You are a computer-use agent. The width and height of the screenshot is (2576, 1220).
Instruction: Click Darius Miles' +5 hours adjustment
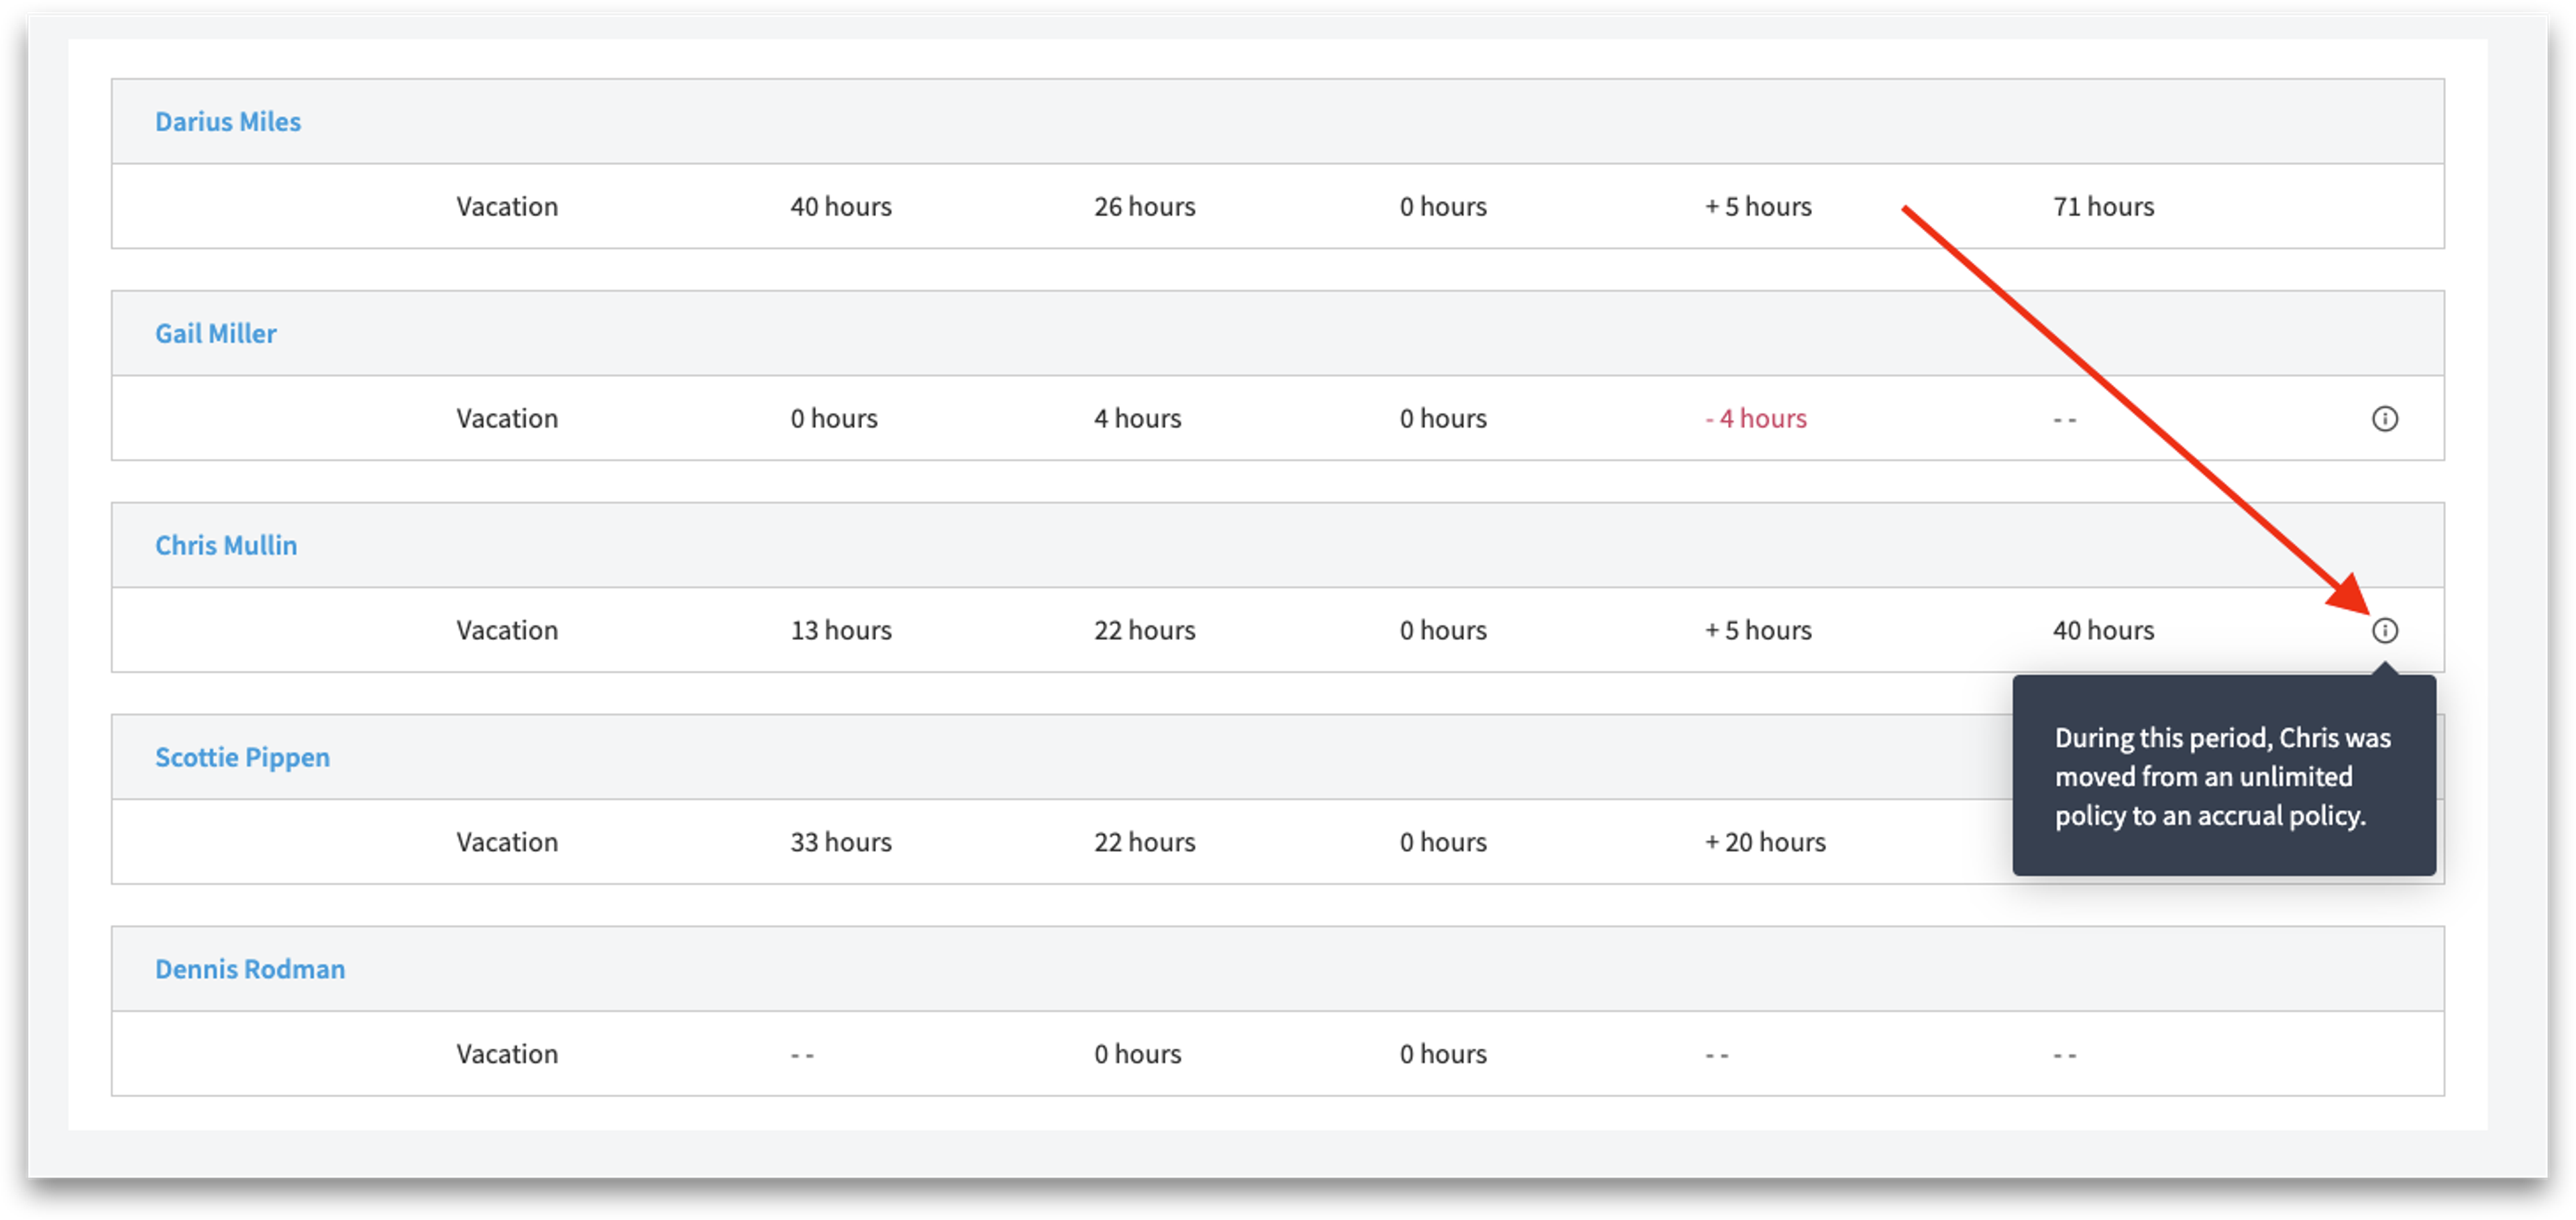(1758, 206)
